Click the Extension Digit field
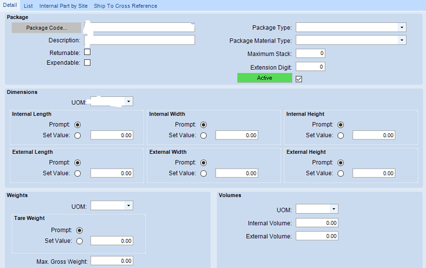Image resolution: width=426 pixels, height=268 pixels. tap(311, 67)
